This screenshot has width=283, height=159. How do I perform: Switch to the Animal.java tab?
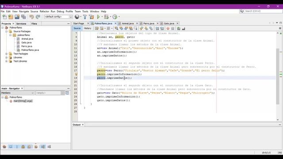coord(128,23)
